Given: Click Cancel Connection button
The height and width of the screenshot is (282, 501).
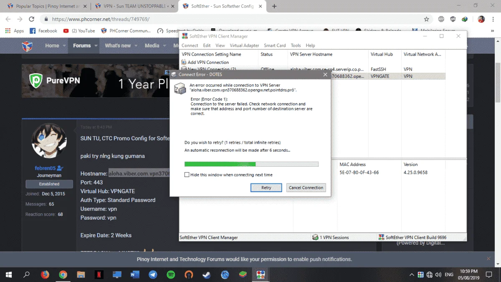Looking at the screenshot, I should click(x=306, y=188).
